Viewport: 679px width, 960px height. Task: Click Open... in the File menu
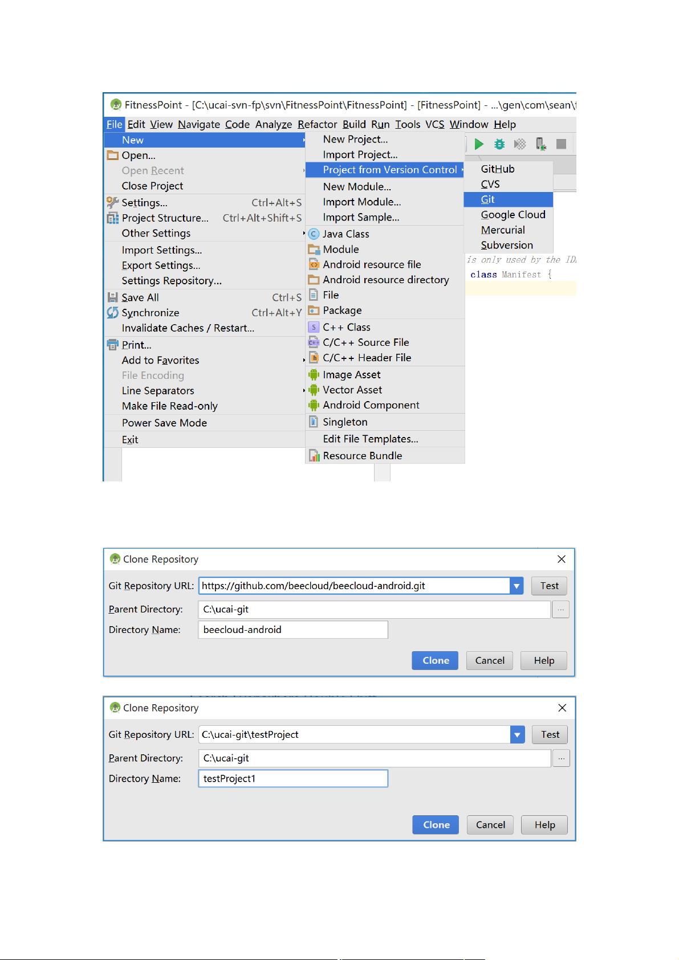[205, 156]
